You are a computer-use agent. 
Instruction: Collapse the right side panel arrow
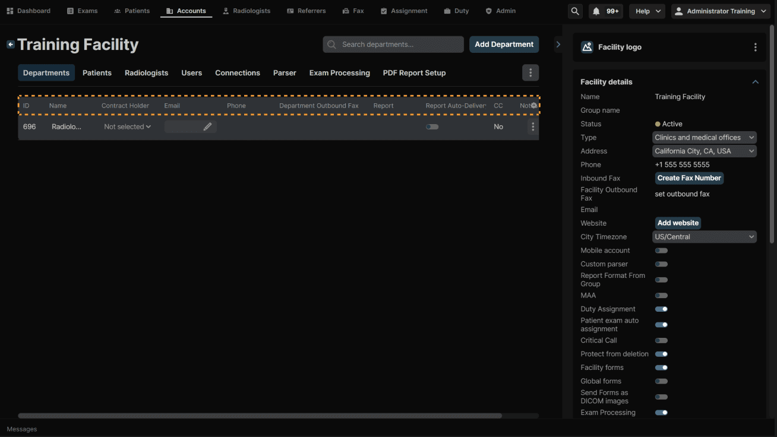(x=558, y=45)
